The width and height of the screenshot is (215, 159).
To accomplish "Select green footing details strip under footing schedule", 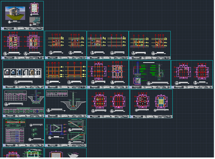I will click(x=23, y=110).
